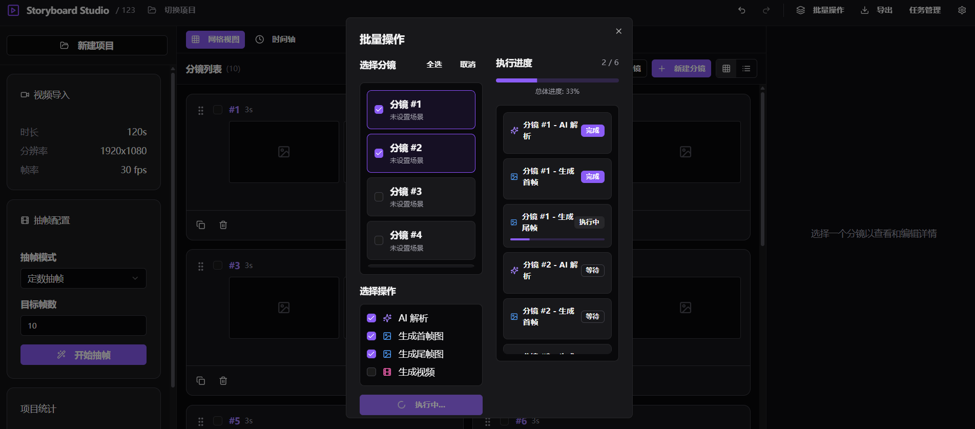Click the 切换项目 folder icon
The height and width of the screenshot is (429, 975).
[x=152, y=10]
